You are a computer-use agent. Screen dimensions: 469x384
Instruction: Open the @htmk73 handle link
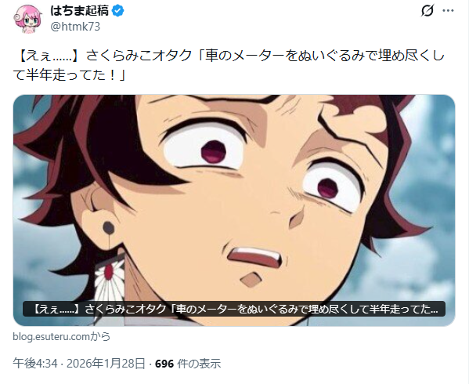(75, 27)
